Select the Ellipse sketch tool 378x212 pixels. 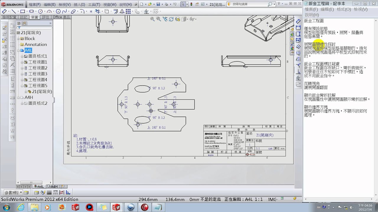pyautogui.click(x=73, y=11)
